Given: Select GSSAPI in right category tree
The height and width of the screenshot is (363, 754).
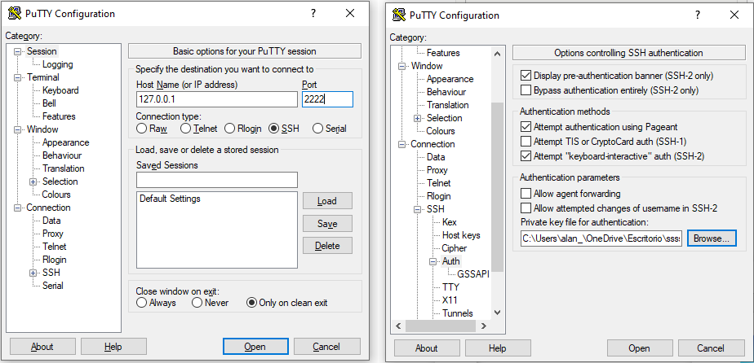Looking at the screenshot, I should click(x=473, y=274).
